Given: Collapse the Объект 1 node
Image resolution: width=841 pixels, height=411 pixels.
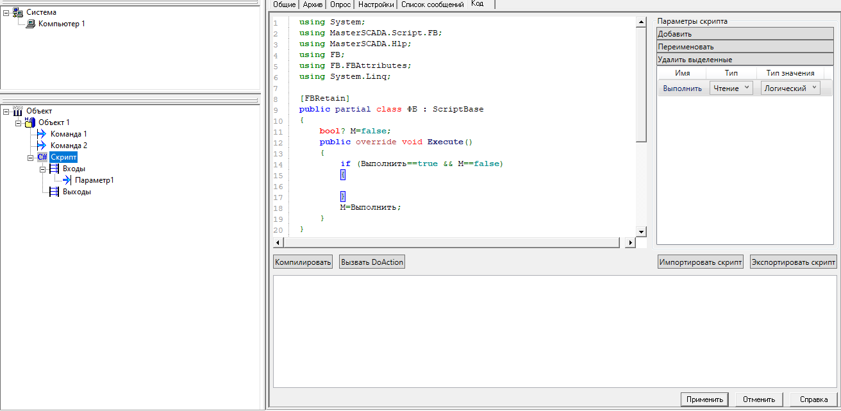Looking at the screenshot, I should coord(18,122).
